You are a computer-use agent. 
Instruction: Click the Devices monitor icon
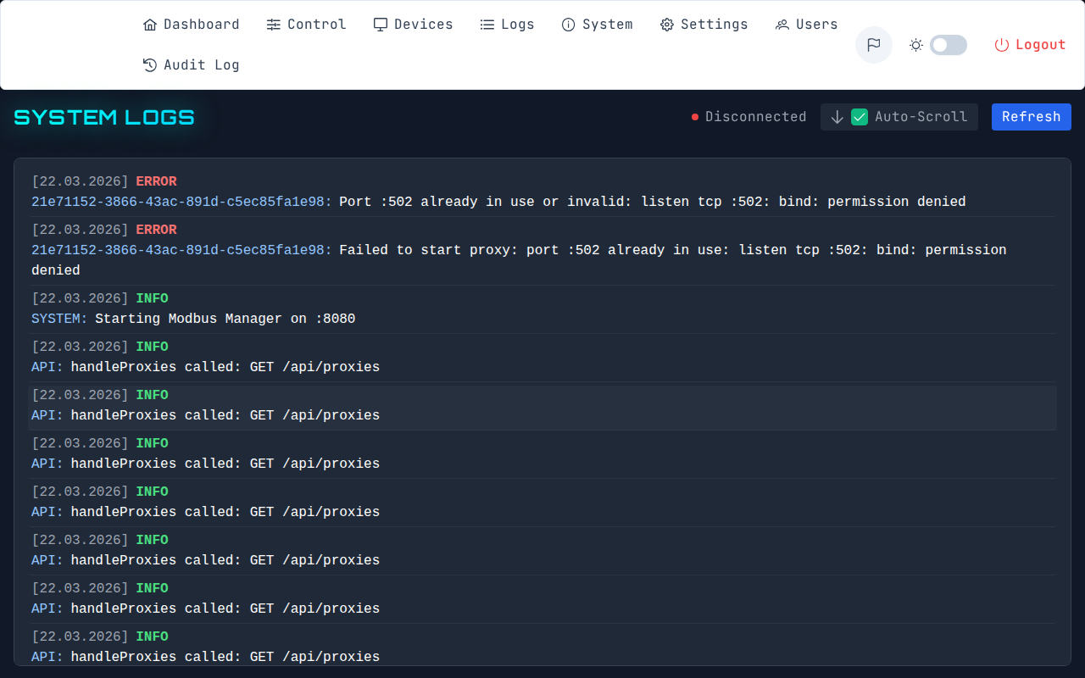[381, 25]
